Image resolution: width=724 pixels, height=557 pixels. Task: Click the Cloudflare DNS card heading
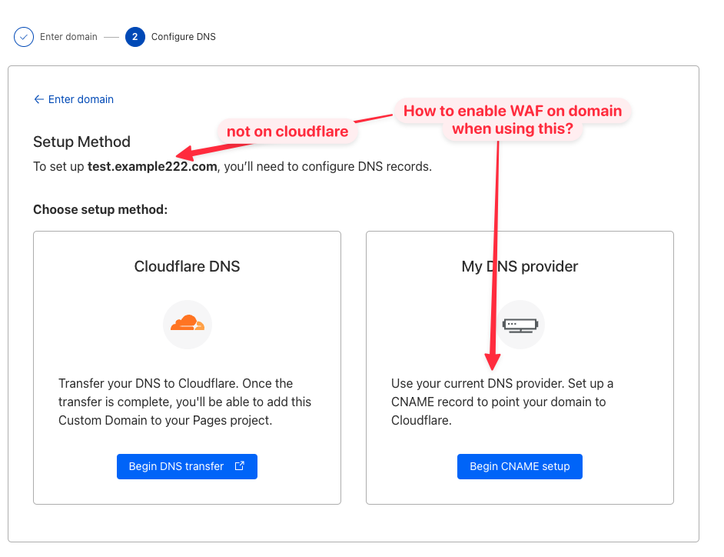click(187, 267)
